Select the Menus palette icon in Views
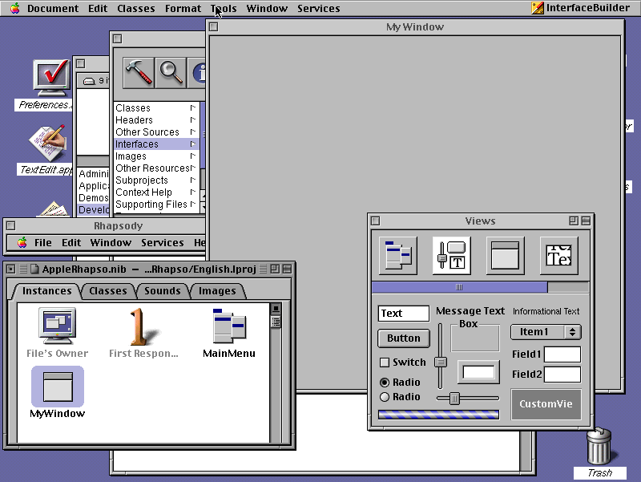Viewport: 641px width, 482px height. point(397,255)
